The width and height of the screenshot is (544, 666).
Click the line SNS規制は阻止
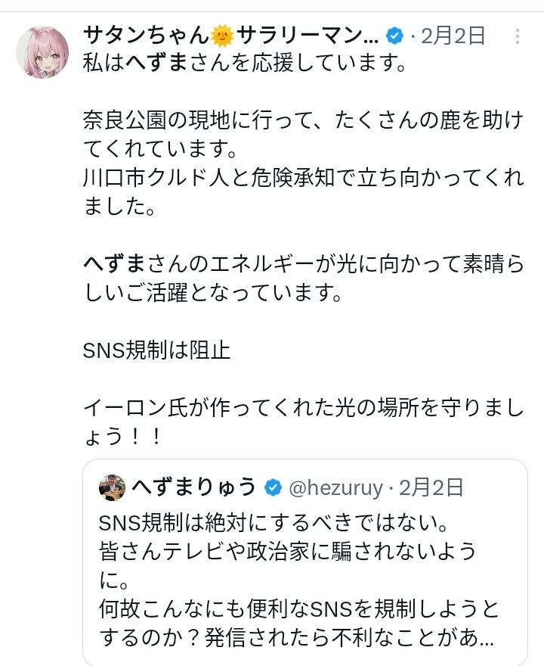coord(156,351)
